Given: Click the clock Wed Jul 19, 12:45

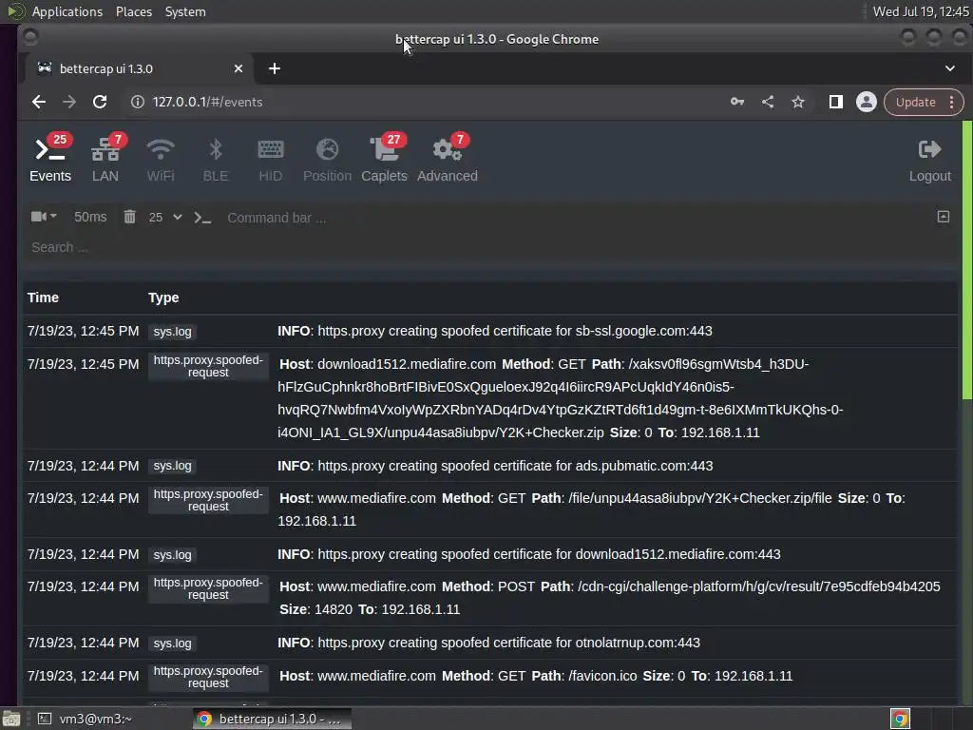Looking at the screenshot, I should (x=920, y=11).
